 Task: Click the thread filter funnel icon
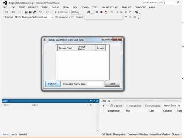126,17
